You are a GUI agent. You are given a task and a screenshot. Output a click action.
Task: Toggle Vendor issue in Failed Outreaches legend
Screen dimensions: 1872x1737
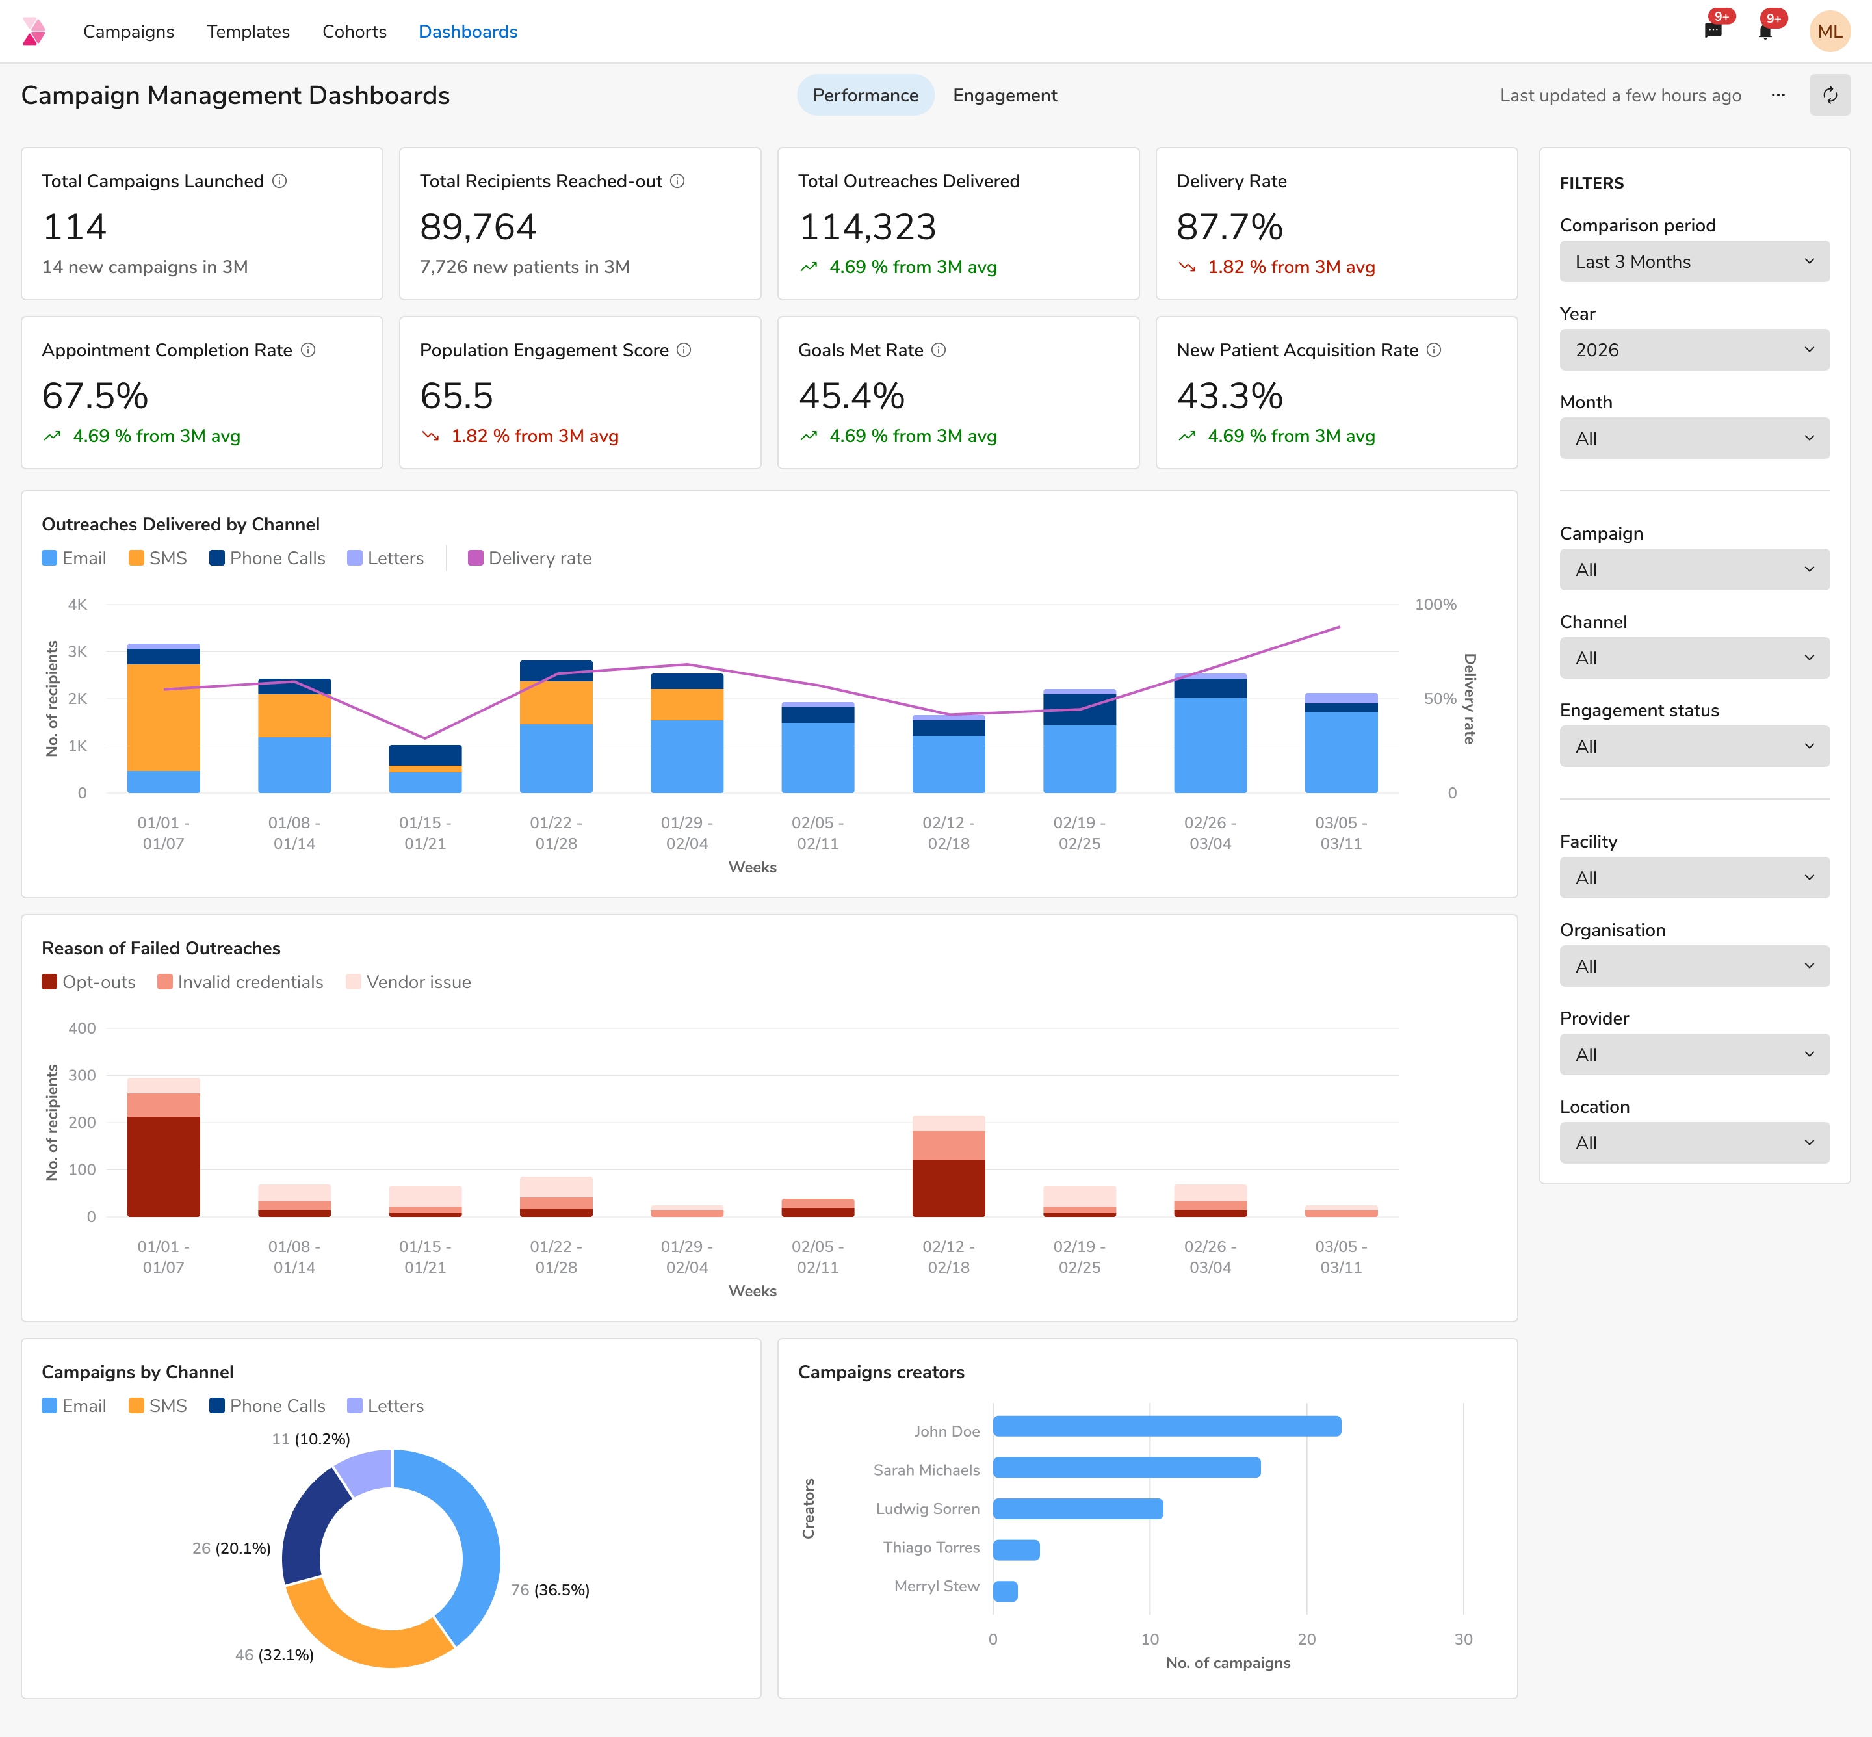(409, 982)
